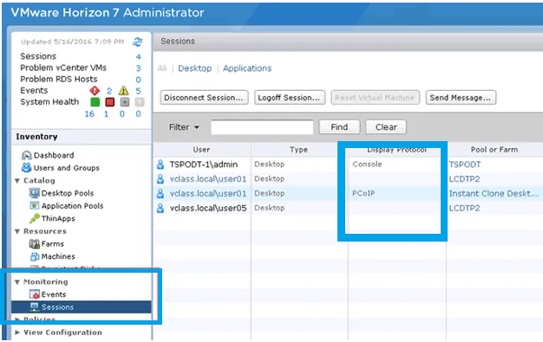Click the Desktop Pools icon
This screenshot has width=543, height=342.
(x=35, y=193)
